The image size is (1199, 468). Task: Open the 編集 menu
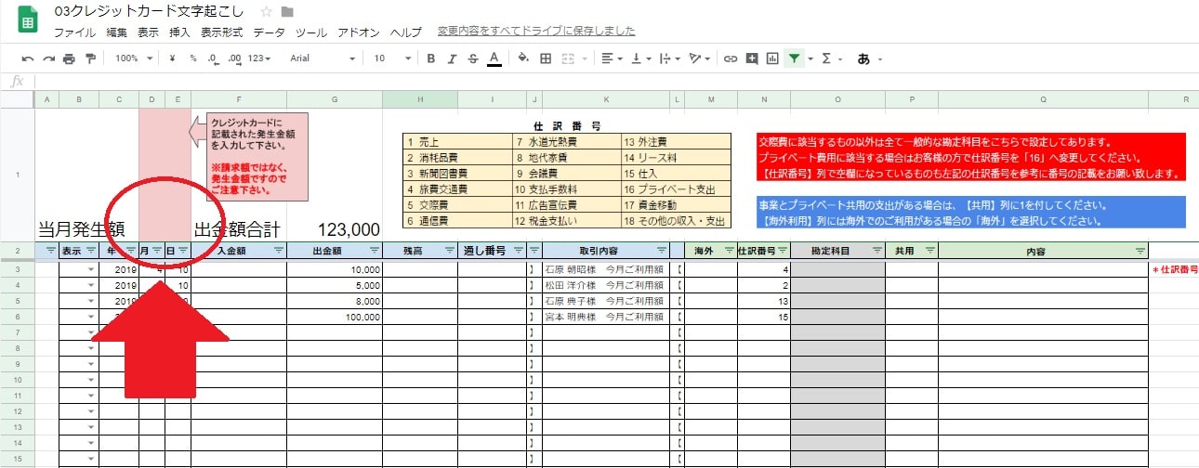click(x=117, y=32)
